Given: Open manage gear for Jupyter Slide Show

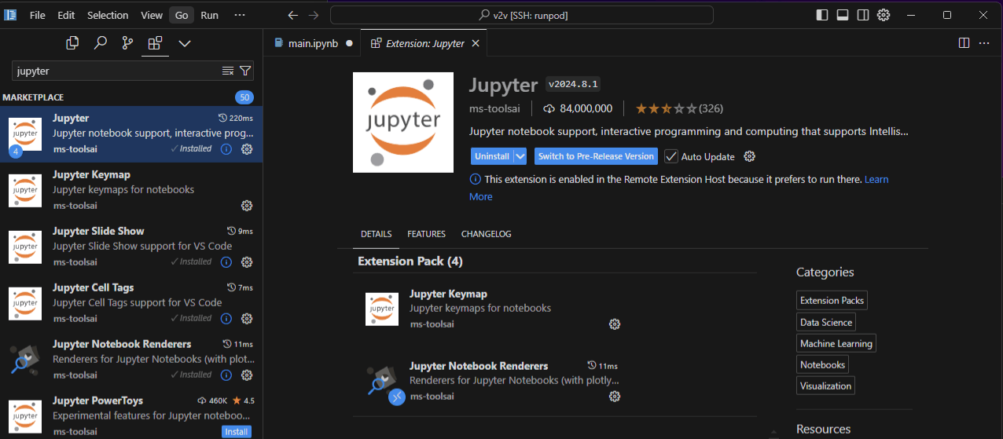Looking at the screenshot, I should 247,262.
